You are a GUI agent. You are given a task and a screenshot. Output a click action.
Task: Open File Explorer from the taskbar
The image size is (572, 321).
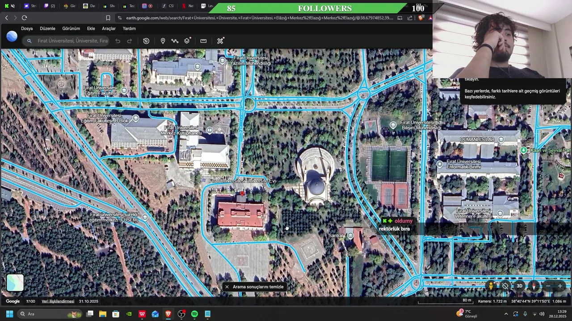point(103,314)
